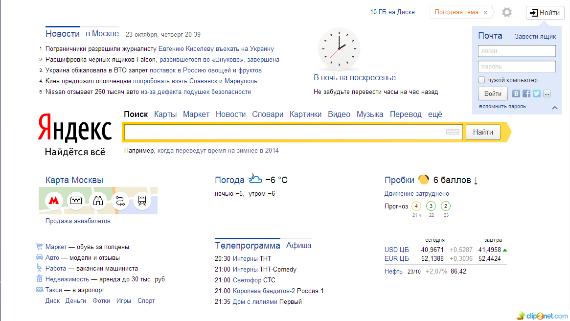Image resolution: width=570 pixels, height=321 pixels.
Task: Open on-screen keyboard in search bar
Action: tap(453, 132)
